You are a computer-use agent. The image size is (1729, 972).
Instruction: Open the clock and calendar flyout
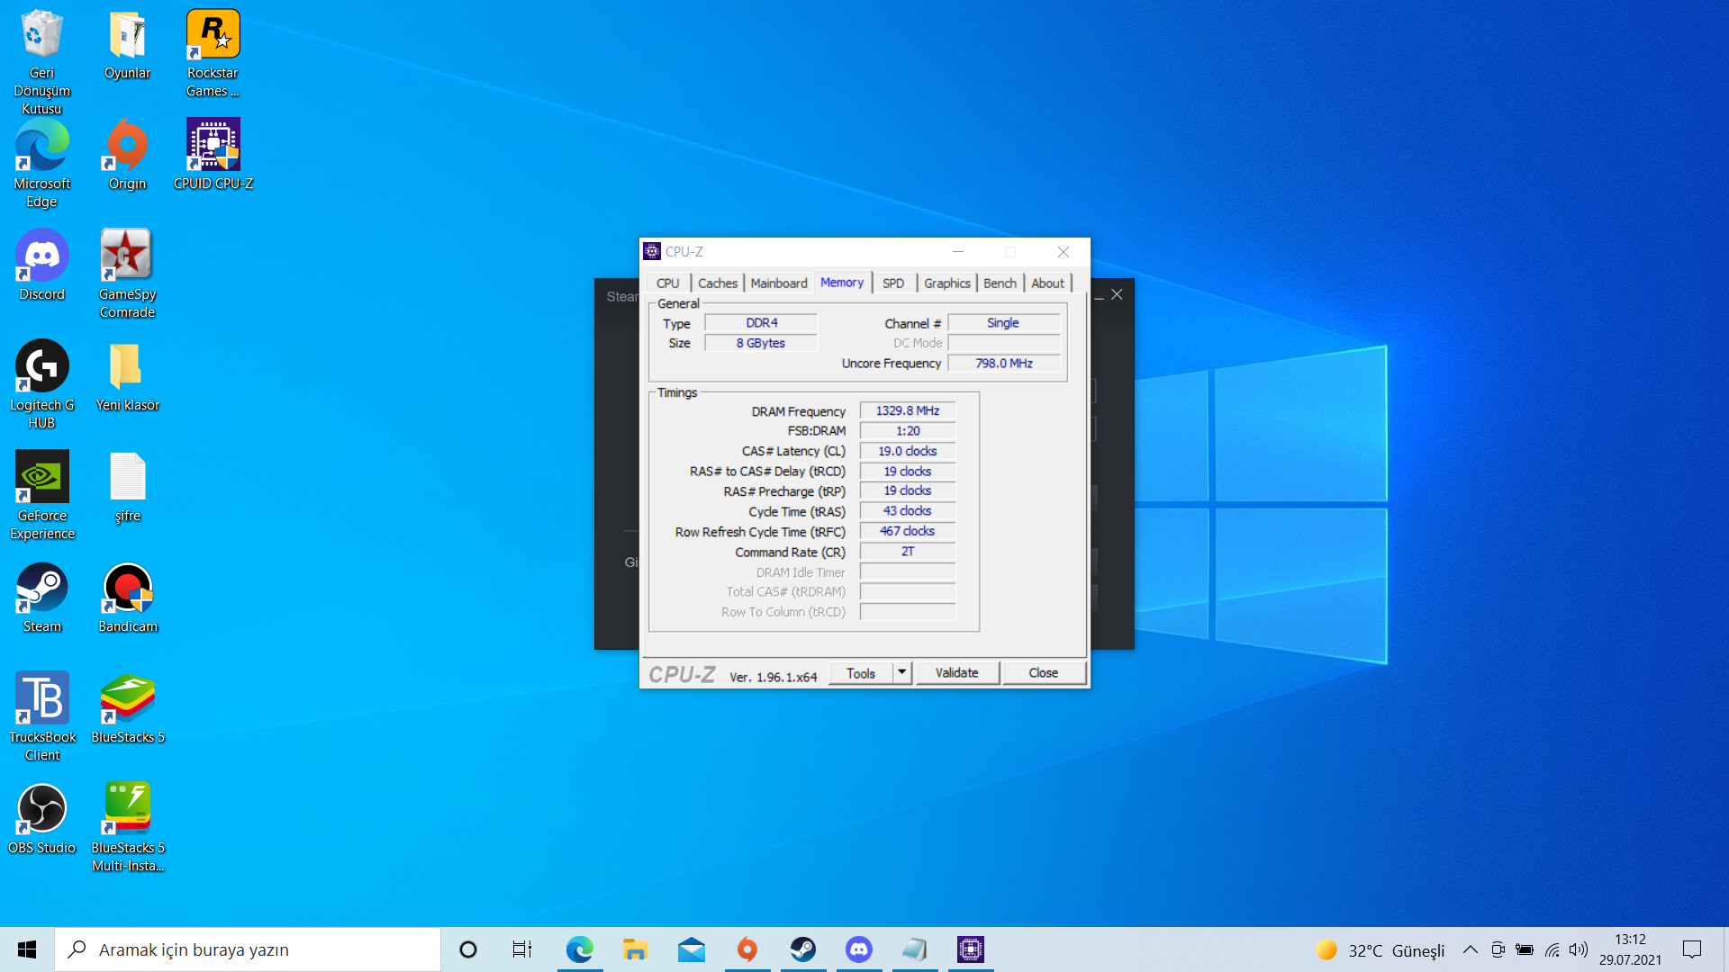tap(1630, 949)
